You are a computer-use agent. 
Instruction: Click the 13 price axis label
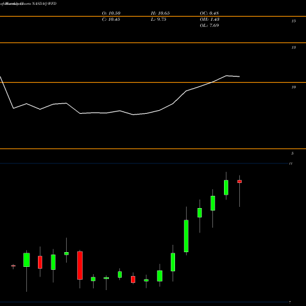[x=294, y=48]
